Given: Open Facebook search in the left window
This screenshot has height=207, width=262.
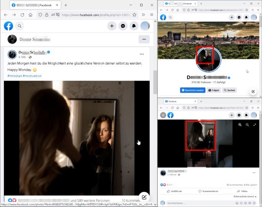Looking at the screenshot, I should point(20,26).
